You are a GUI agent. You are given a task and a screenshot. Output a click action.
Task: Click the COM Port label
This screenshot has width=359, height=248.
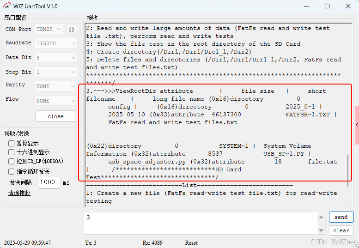18,29
